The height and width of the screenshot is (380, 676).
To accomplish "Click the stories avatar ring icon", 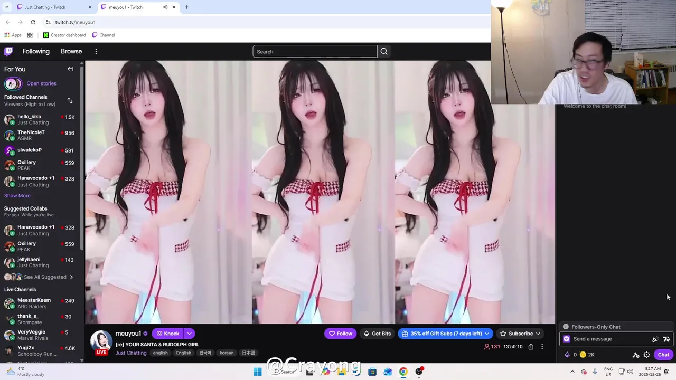I will [x=13, y=83].
